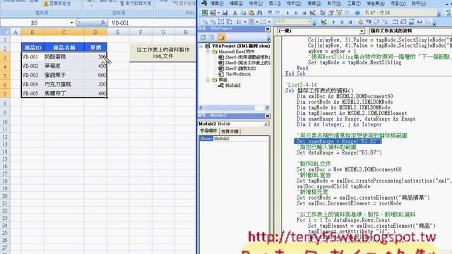Click Excel formula bar showing VB-001

(x=152, y=23)
